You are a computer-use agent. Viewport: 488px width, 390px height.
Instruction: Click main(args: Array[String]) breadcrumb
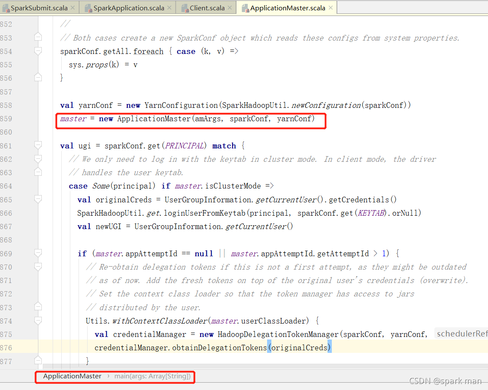pos(152,376)
